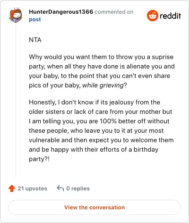This screenshot has height=223, width=189.
Task: Click the 'View the conversation' button
Action: 94,207
